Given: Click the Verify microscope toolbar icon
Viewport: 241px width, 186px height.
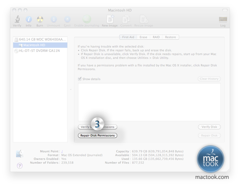Looking at the screenshot, I should coord(17,19).
